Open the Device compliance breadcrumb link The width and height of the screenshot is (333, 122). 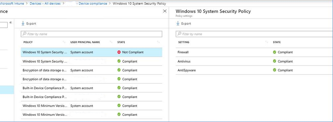pyautogui.click(x=93, y=4)
